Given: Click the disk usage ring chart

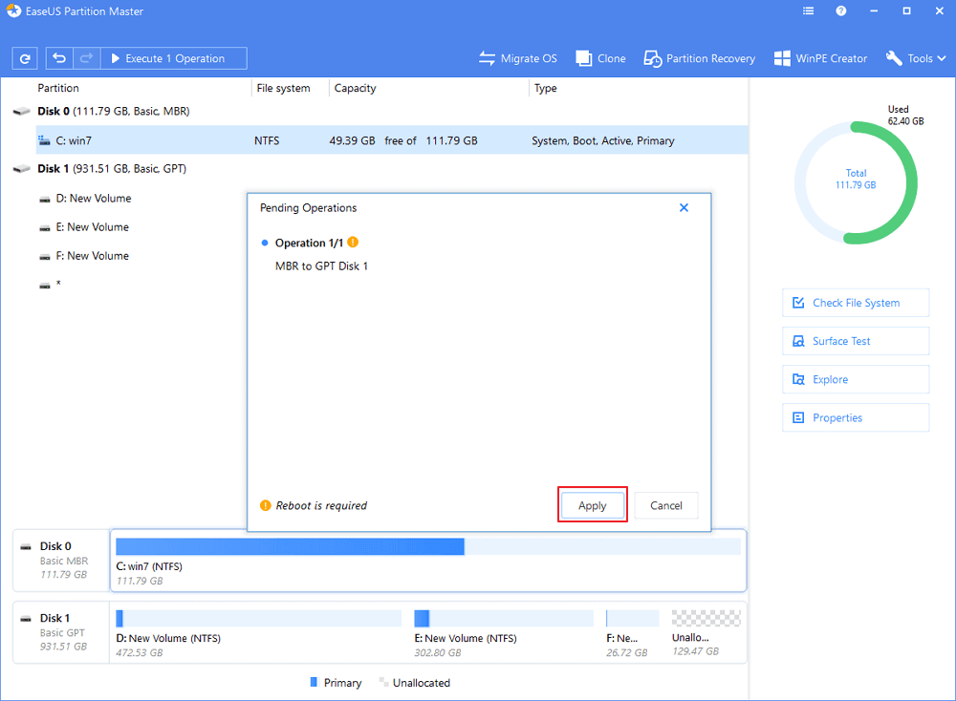Looking at the screenshot, I should (855, 181).
